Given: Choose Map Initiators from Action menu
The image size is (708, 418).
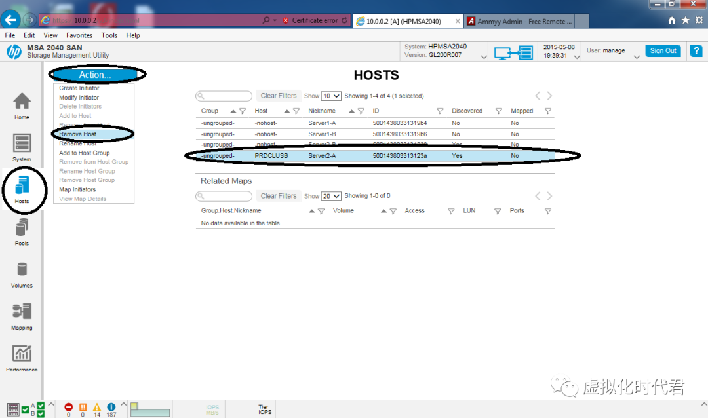Looking at the screenshot, I should click(77, 189).
